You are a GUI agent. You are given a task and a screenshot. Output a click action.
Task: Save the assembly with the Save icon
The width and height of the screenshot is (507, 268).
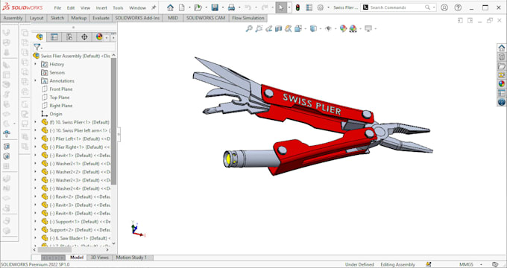(x=215, y=7)
